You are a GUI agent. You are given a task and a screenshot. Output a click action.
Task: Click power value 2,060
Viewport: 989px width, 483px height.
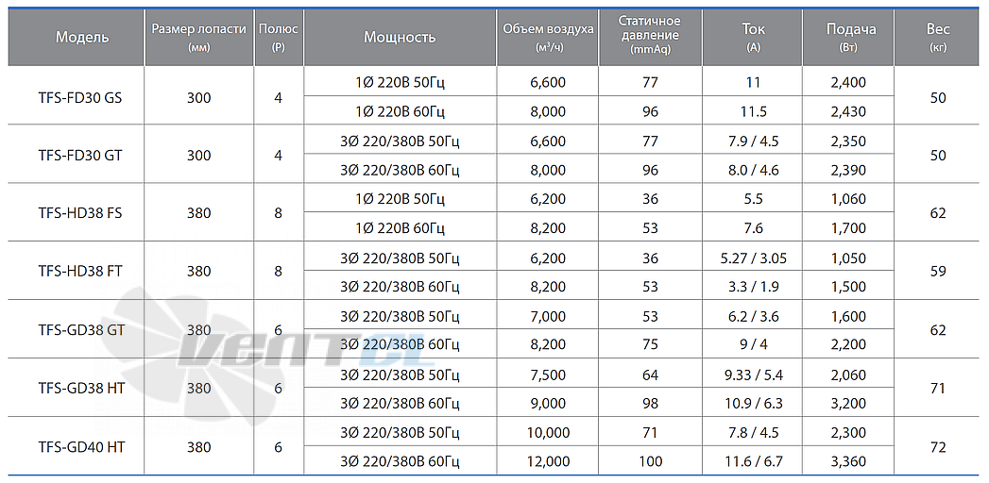point(849,375)
